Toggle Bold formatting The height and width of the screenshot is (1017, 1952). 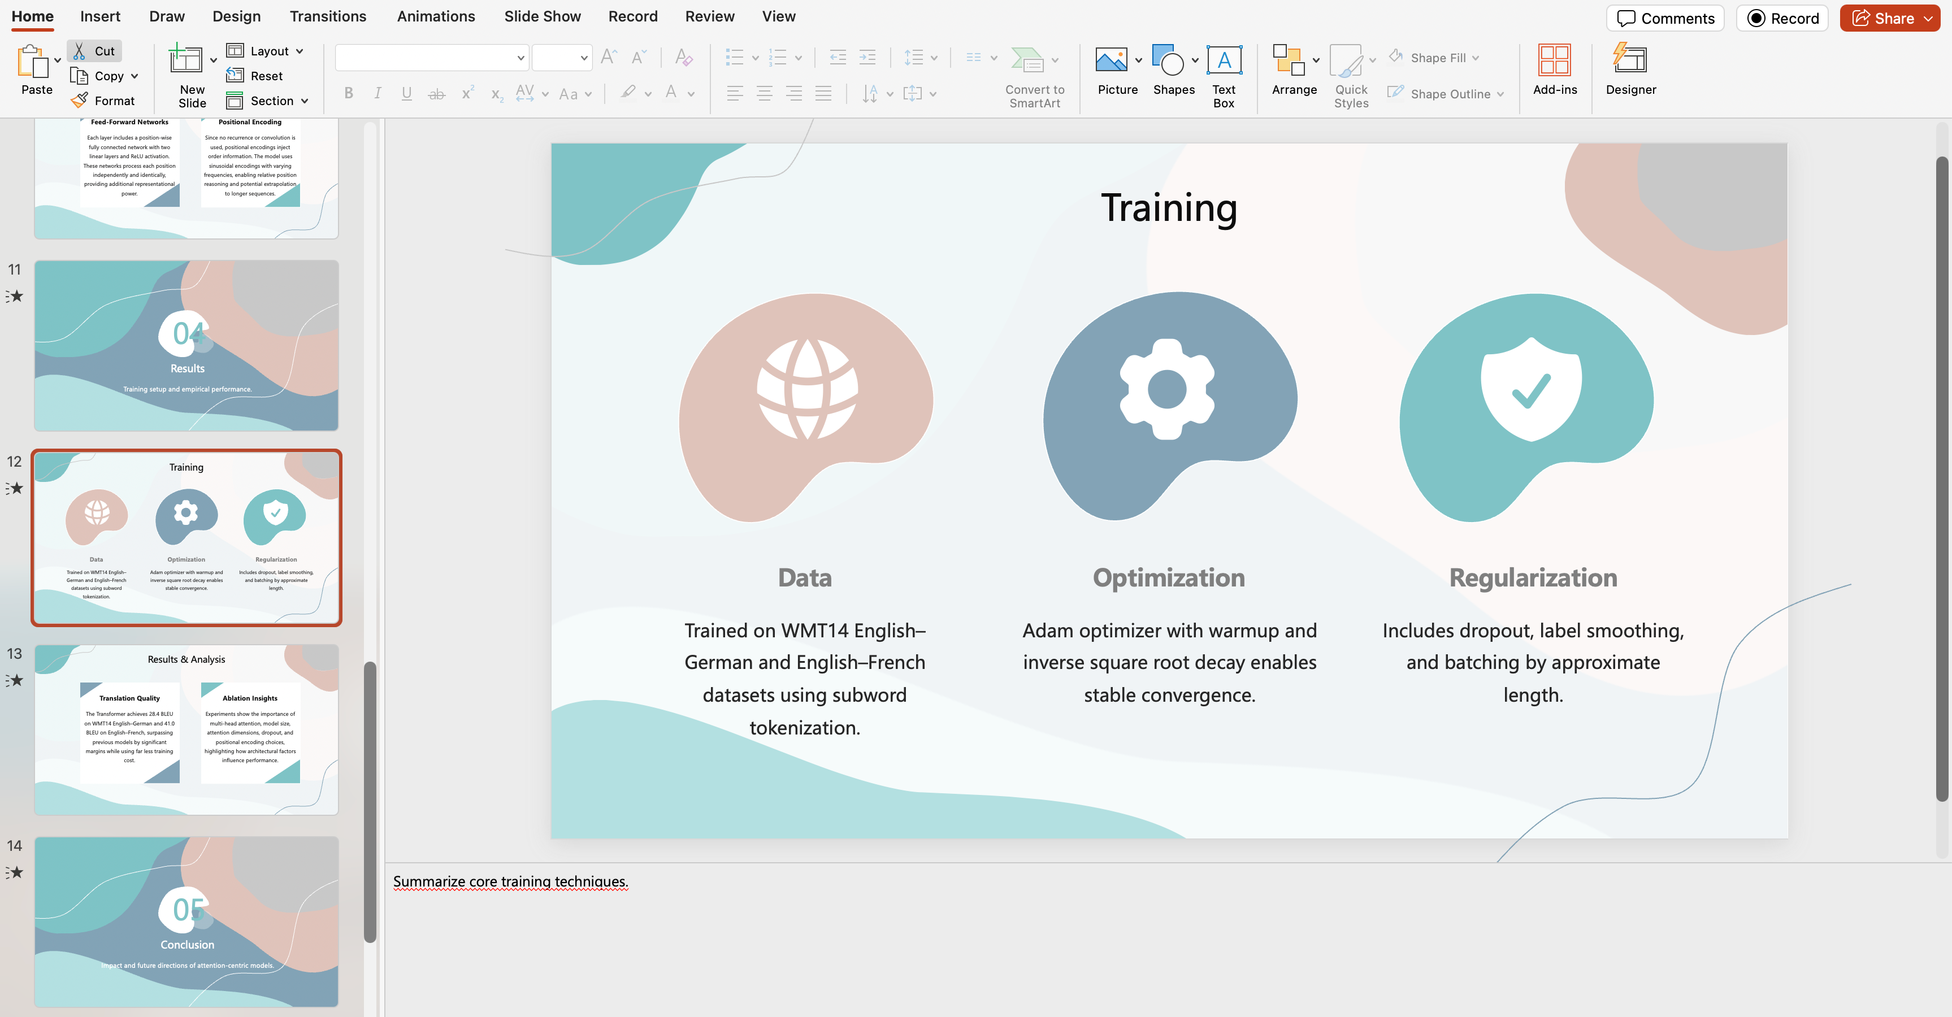pyautogui.click(x=349, y=93)
